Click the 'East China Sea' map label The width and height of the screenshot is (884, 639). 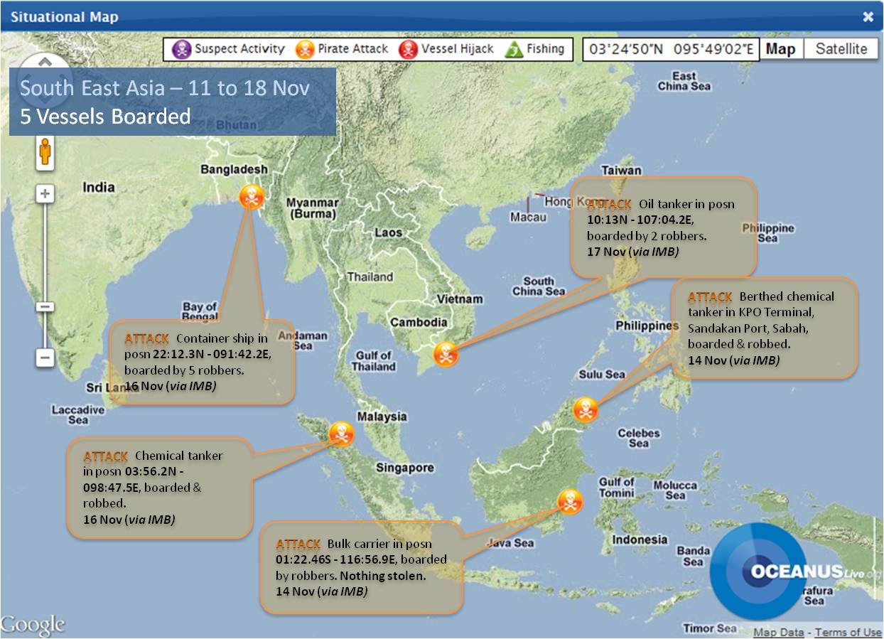tap(683, 81)
